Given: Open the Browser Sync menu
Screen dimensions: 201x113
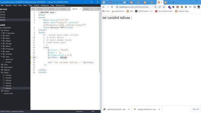Looking at the screenshot, I should pos(60,5).
